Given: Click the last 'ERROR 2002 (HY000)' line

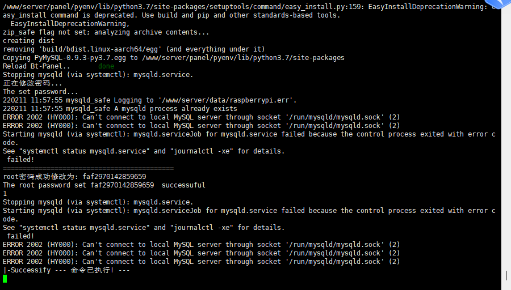Looking at the screenshot, I should [202, 262].
